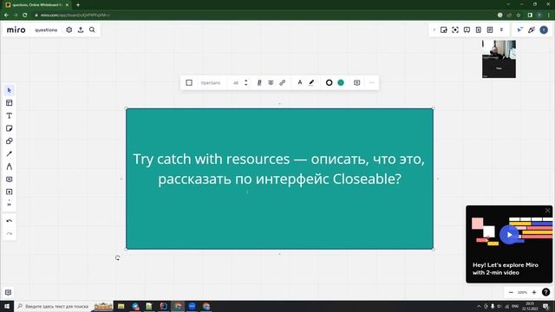Screen dimensions: 555x312
Task: Open the help question mark
Action: [x=545, y=293]
